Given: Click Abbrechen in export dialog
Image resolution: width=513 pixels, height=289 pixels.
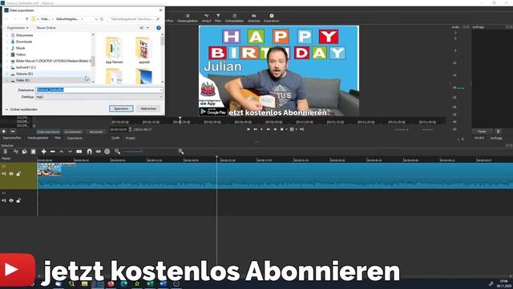Looking at the screenshot, I should coord(148,108).
